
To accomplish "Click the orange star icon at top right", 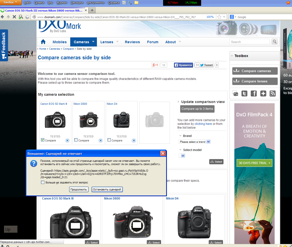I will coord(288,3).
